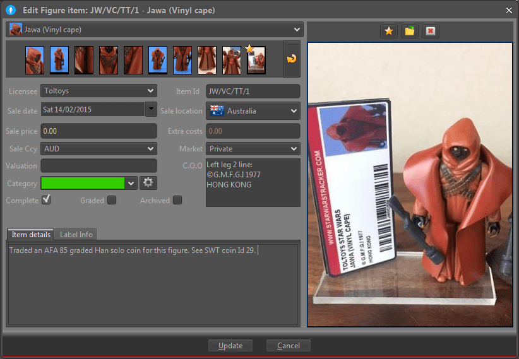
Task: Click the red X delete image icon
Action: [x=430, y=31]
